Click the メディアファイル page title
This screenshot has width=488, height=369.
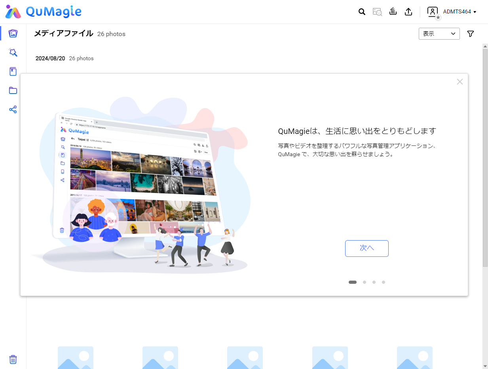[x=64, y=34]
